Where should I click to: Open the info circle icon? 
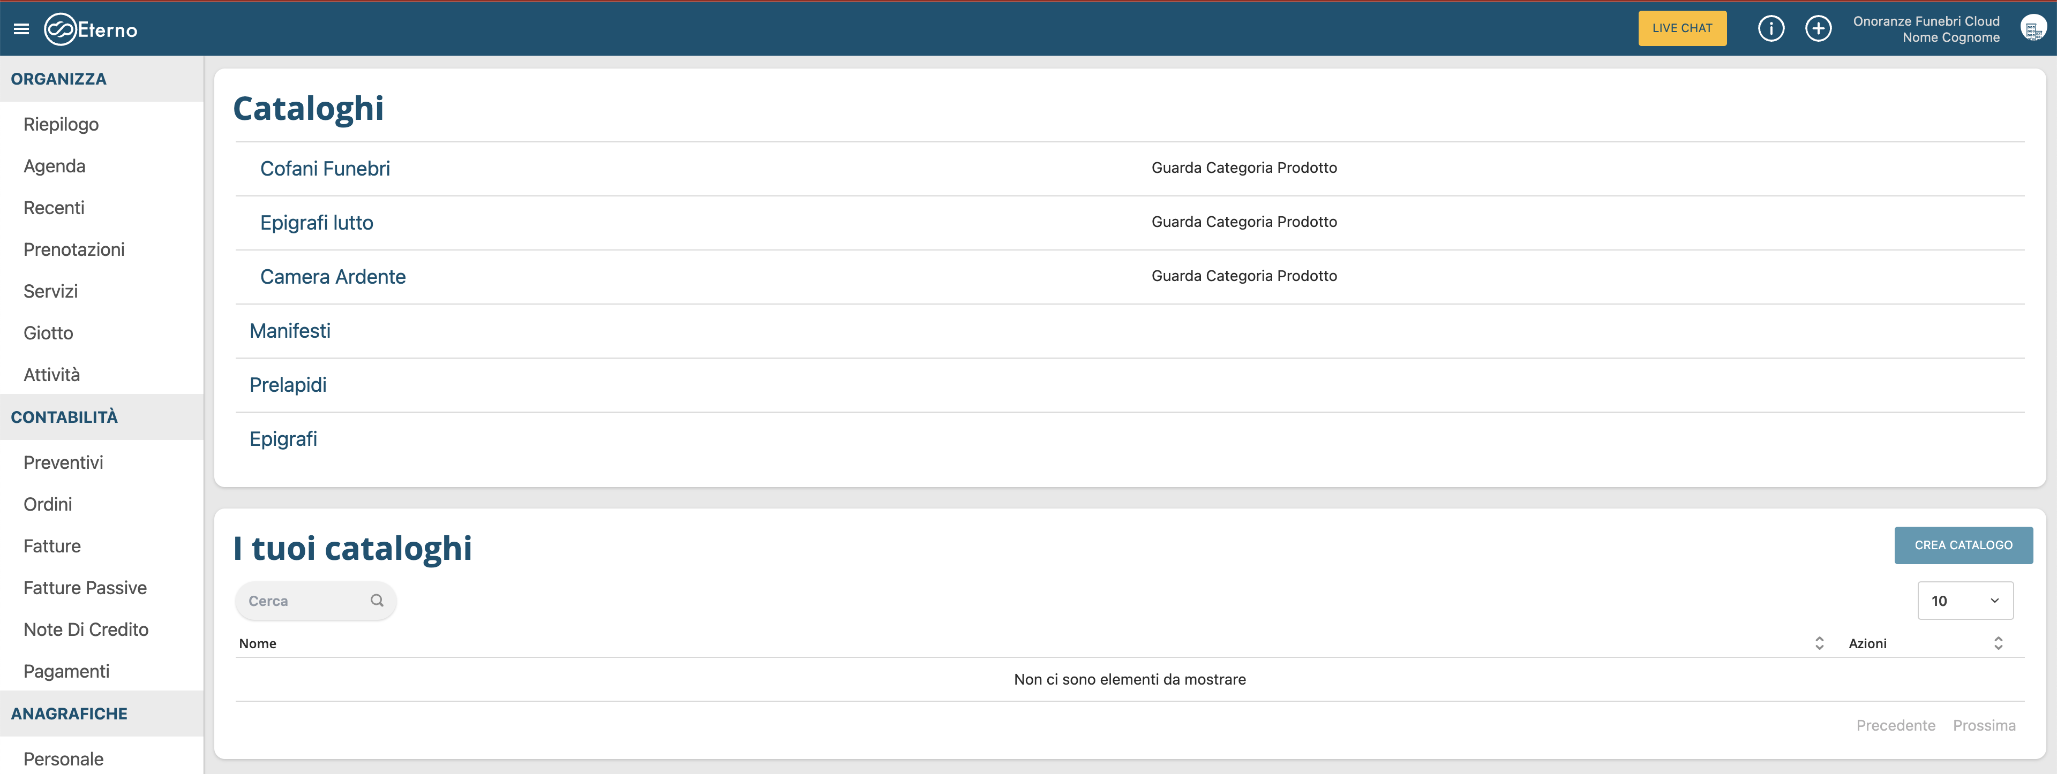click(x=1770, y=29)
